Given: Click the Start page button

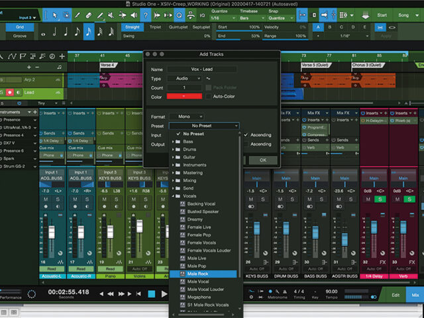Looking at the screenshot, I should point(381,15).
